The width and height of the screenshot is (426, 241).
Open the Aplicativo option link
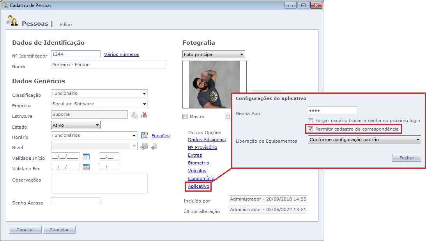point(199,187)
